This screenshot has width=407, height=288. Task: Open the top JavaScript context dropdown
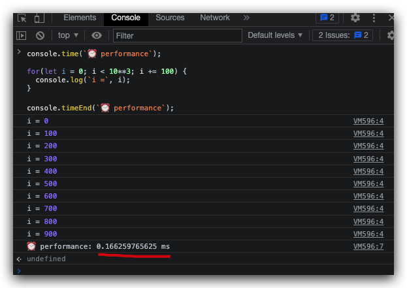(x=68, y=35)
